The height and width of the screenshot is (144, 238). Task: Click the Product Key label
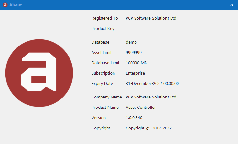coord(103,29)
